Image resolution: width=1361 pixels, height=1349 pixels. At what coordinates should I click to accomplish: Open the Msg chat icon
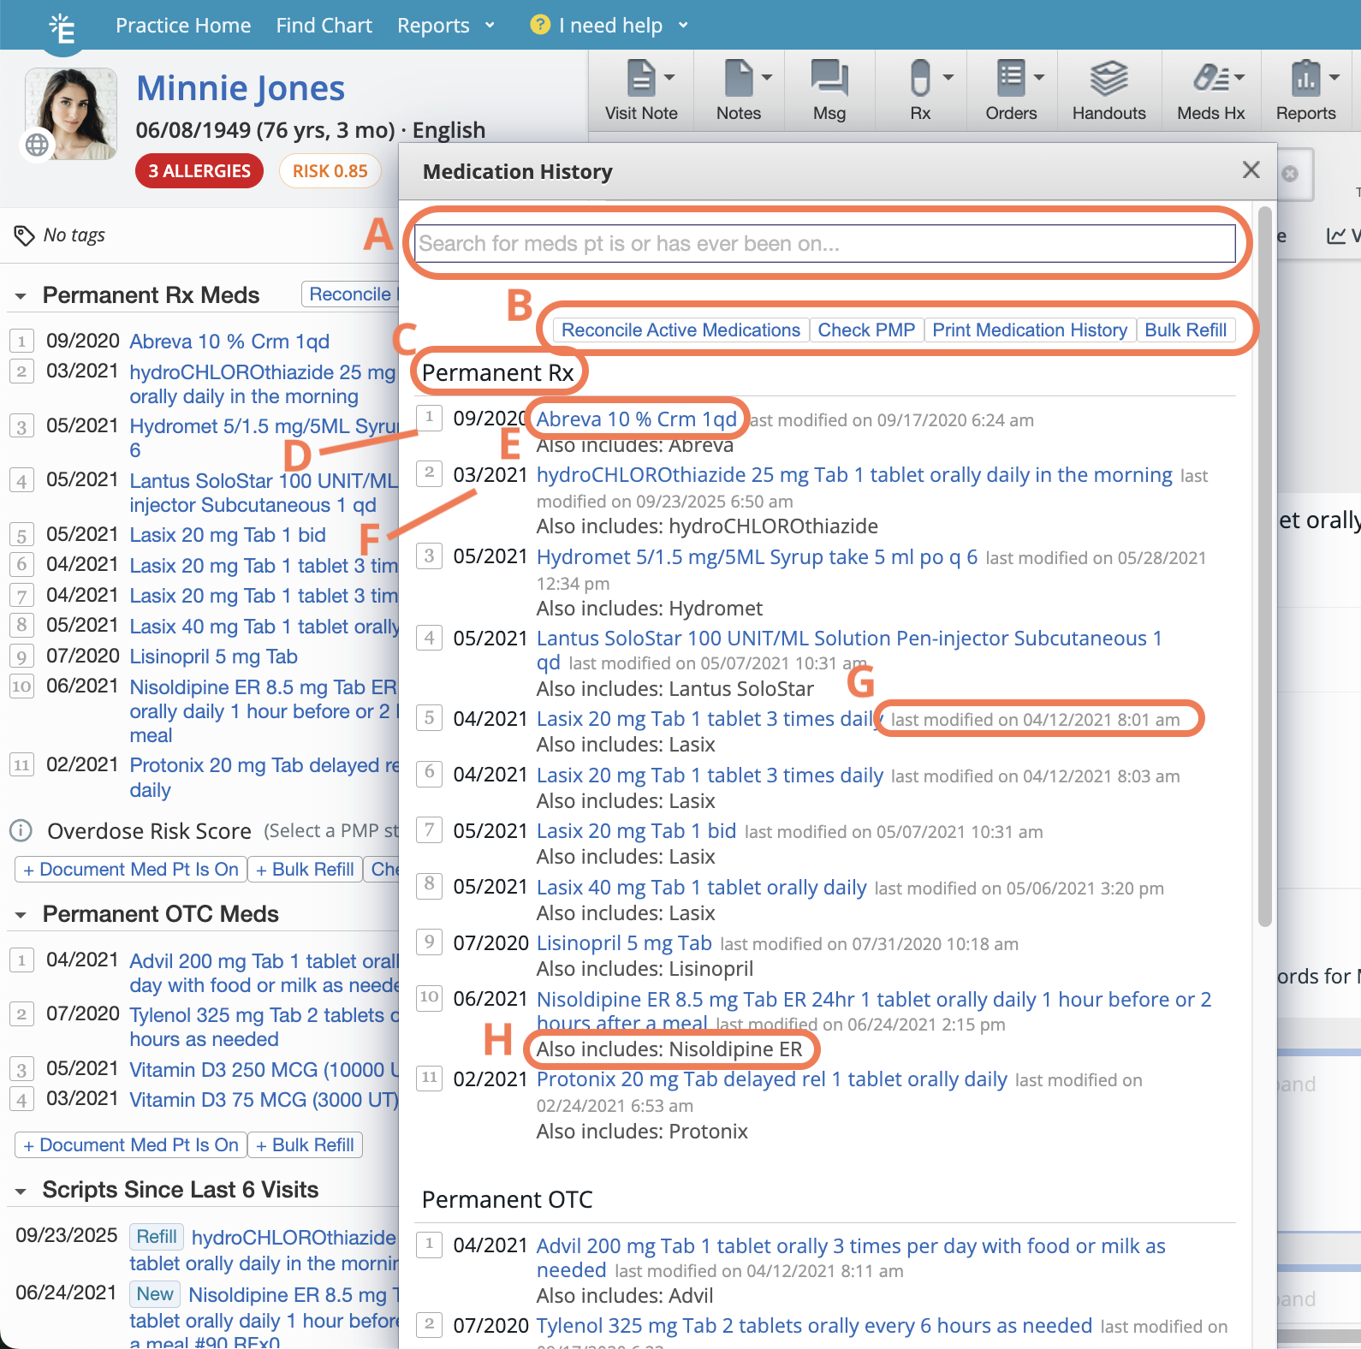pyautogui.click(x=829, y=79)
